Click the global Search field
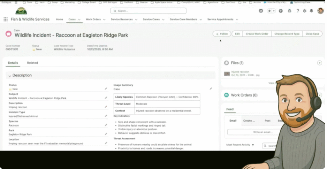This screenshot has height=169, width=327. [x=148, y=11]
